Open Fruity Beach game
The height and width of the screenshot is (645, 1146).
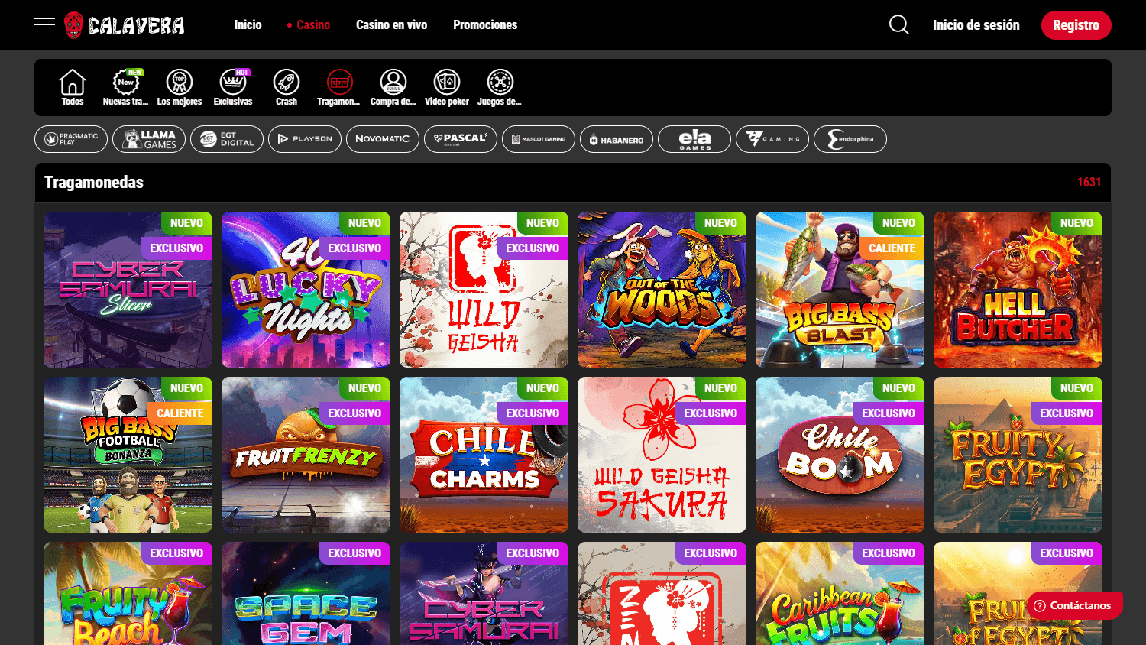point(128,594)
